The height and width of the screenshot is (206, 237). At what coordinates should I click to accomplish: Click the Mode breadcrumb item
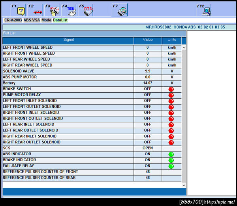pos(46,20)
